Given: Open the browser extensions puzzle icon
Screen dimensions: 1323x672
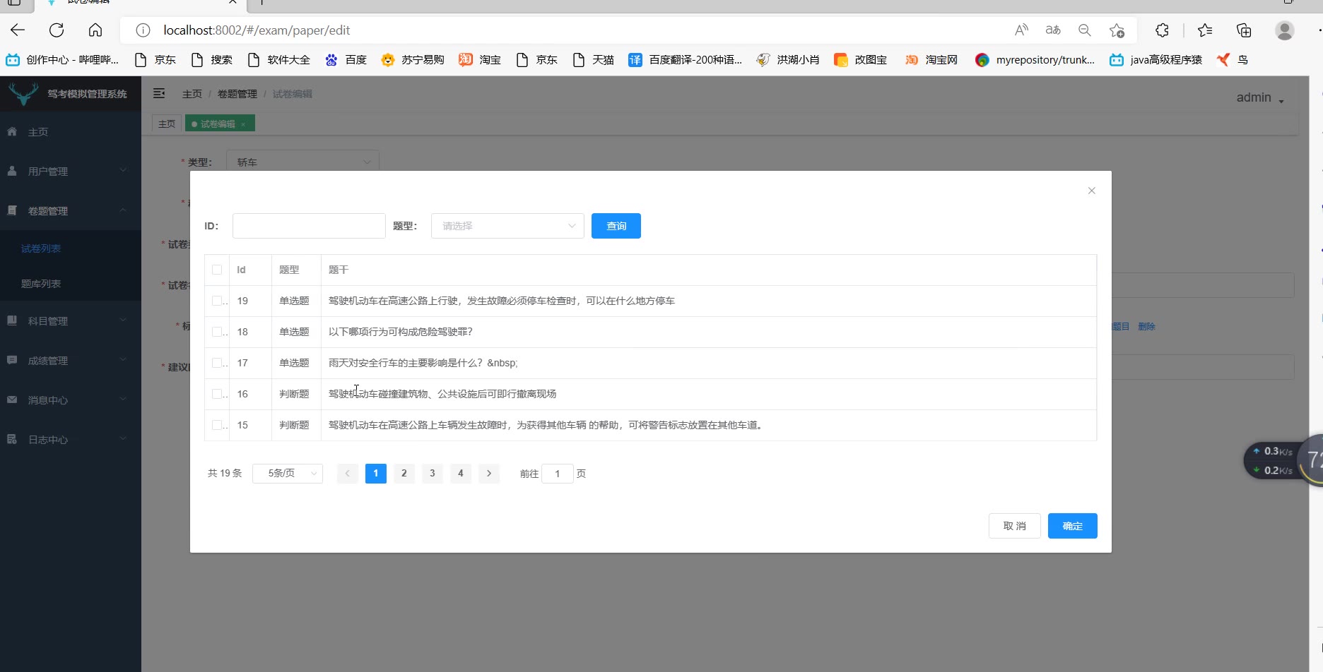Looking at the screenshot, I should pyautogui.click(x=1162, y=30).
